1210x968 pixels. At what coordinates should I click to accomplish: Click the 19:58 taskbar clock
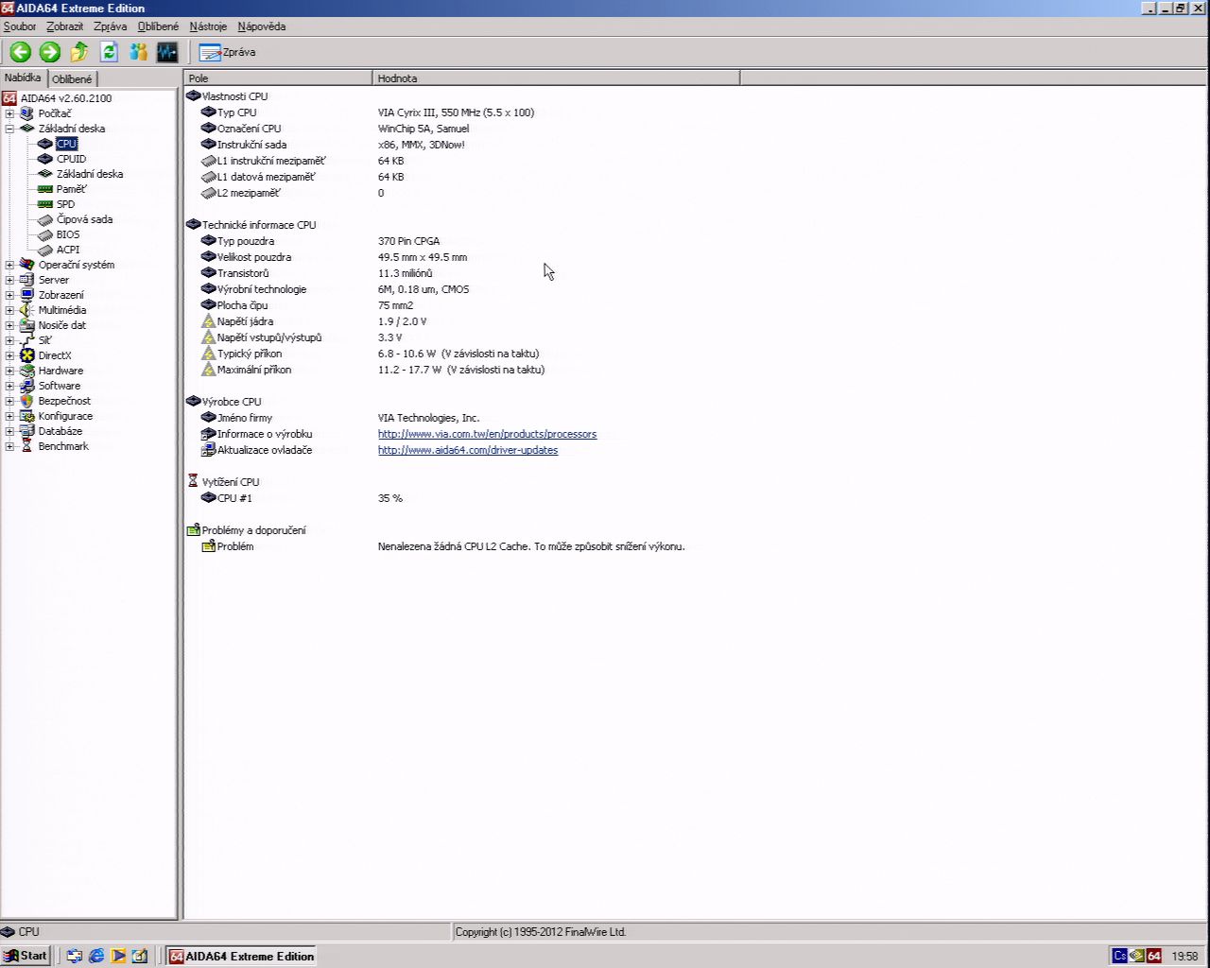click(1184, 956)
